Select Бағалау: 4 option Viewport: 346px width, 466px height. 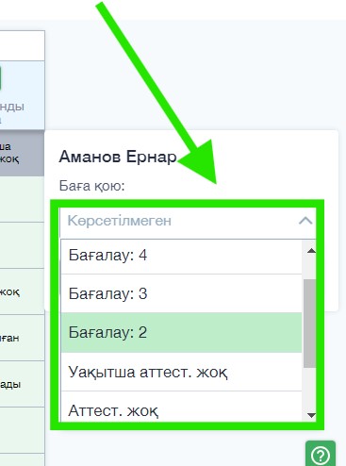(181, 256)
